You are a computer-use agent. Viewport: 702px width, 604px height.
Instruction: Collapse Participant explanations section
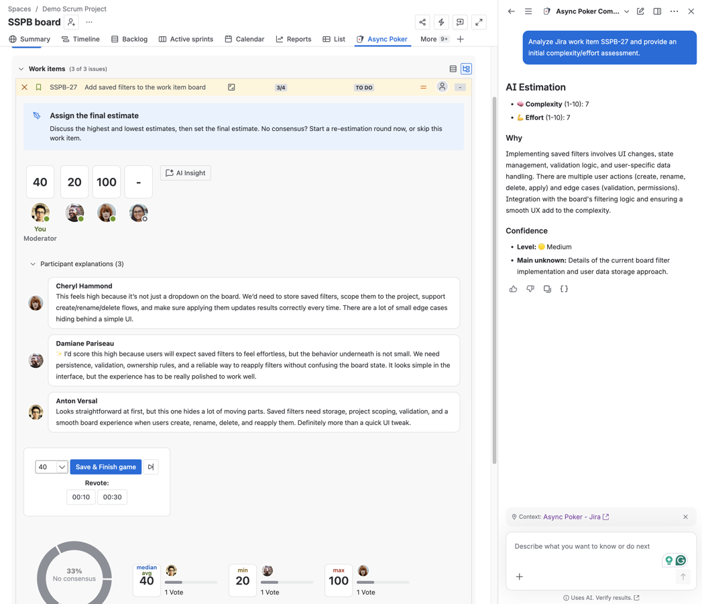point(33,264)
